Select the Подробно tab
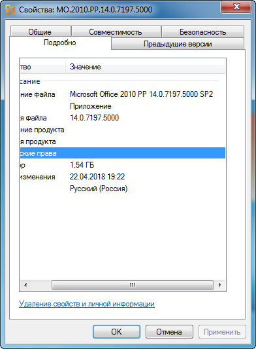256x349 pixels. pyautogui.click(x=60, y=43)
